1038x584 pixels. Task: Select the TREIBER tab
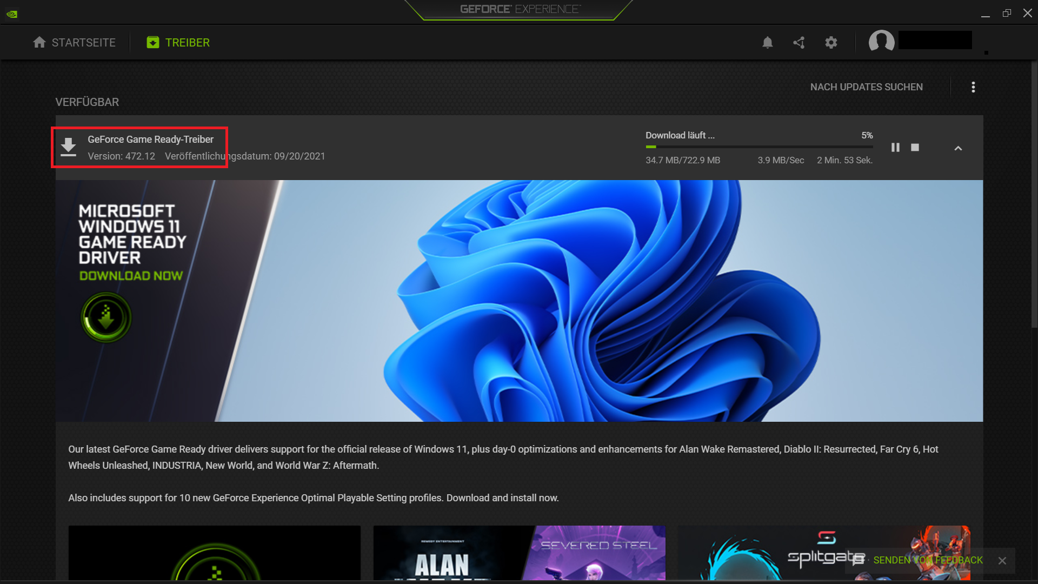(x=178, y=42)
